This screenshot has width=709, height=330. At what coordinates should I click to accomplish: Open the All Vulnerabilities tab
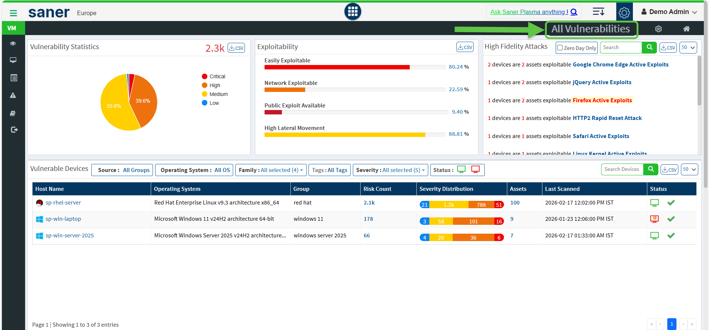point(590,29)
